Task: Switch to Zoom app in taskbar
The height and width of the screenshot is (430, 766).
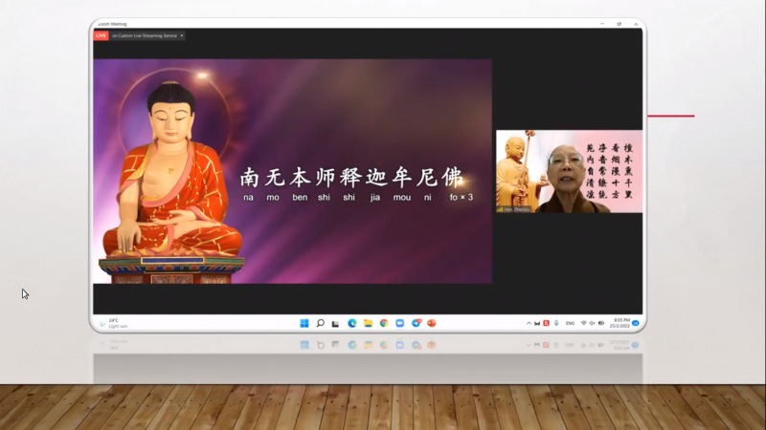Action: coord(399,323)
